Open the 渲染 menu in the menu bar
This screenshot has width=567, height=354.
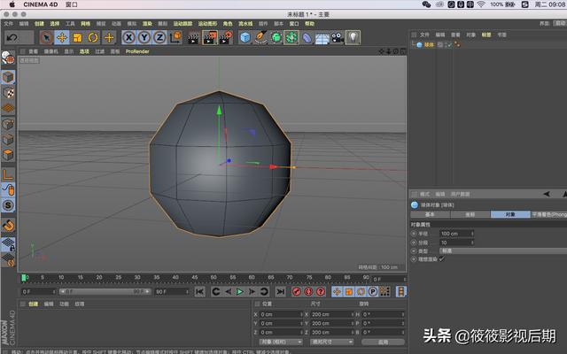click(x=147, y=24)
